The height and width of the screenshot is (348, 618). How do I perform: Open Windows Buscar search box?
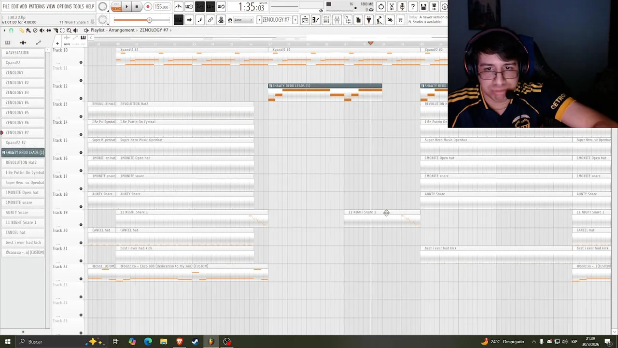click(35, 342)
